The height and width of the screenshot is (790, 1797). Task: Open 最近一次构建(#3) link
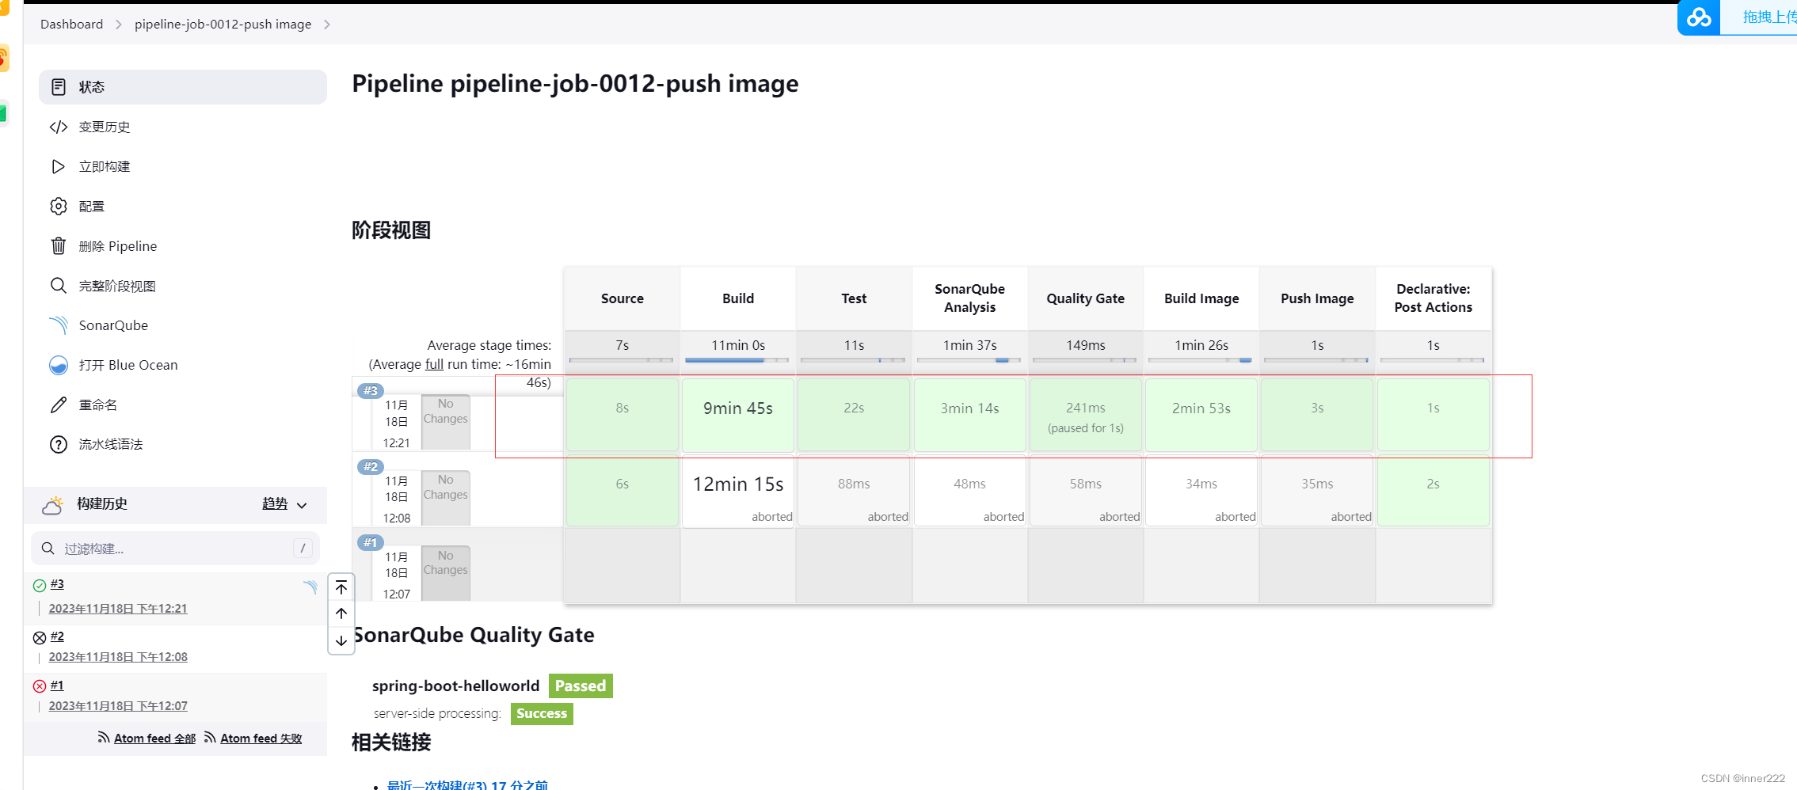[467, 784]
